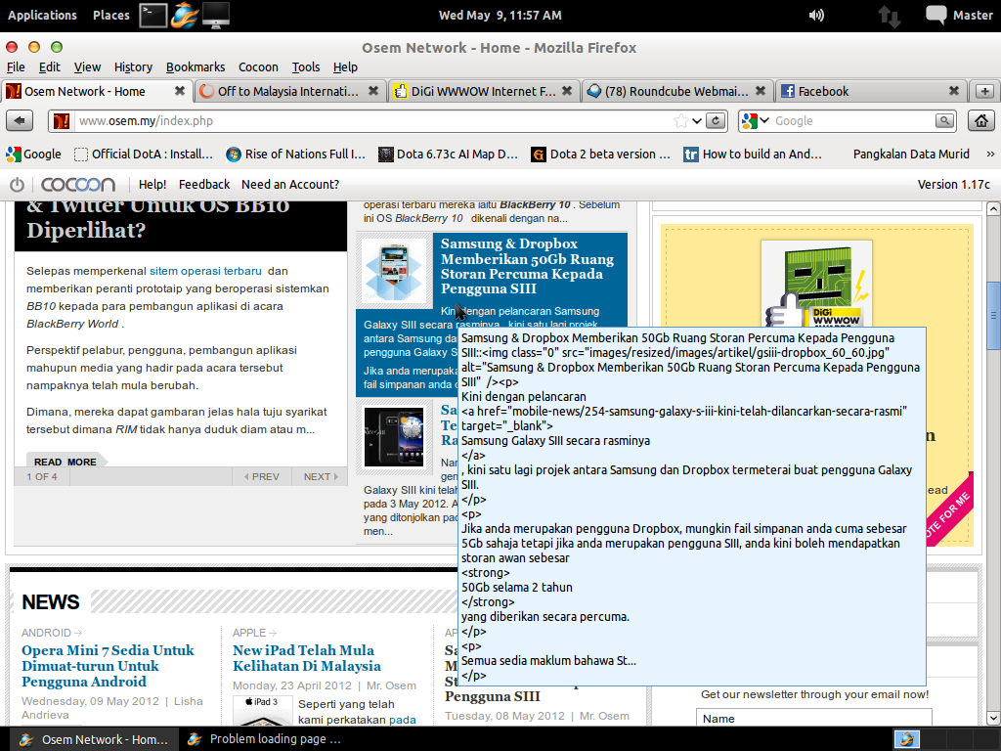Click the Feedback link in Cocoon toolbar
Viewport: 1001px width, 751px height.
tap(204, 184)
